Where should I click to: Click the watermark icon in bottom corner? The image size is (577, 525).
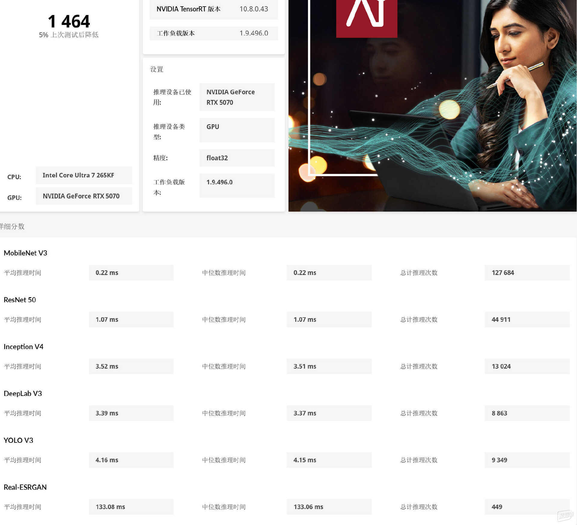coord(565,515)
